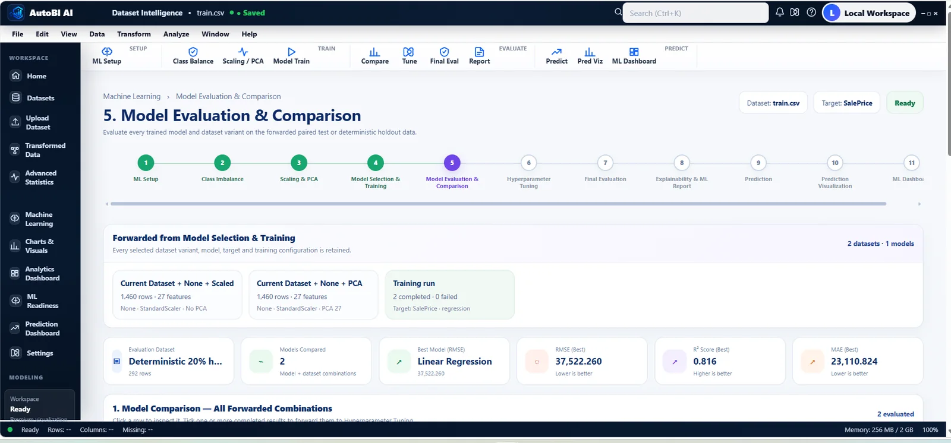Image resolution: width=951 pixels, height=443 pixels.
Task: Click in the Search (Ctrl+K) field
Action: 695,13
